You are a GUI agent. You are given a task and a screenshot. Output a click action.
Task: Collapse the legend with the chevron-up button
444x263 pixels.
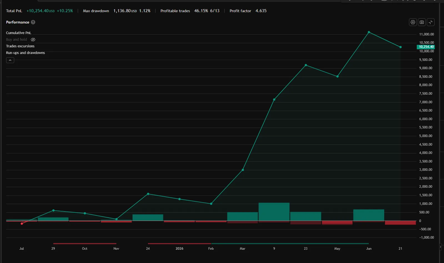(10, 60)
